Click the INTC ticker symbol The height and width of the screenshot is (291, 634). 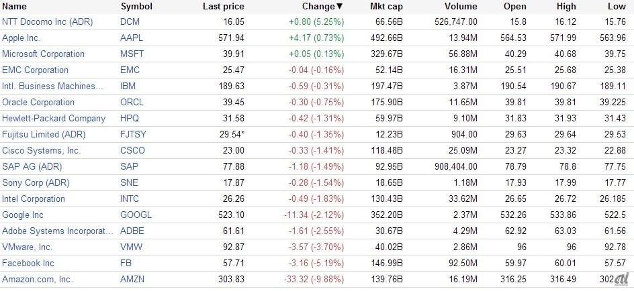point(132,199)
